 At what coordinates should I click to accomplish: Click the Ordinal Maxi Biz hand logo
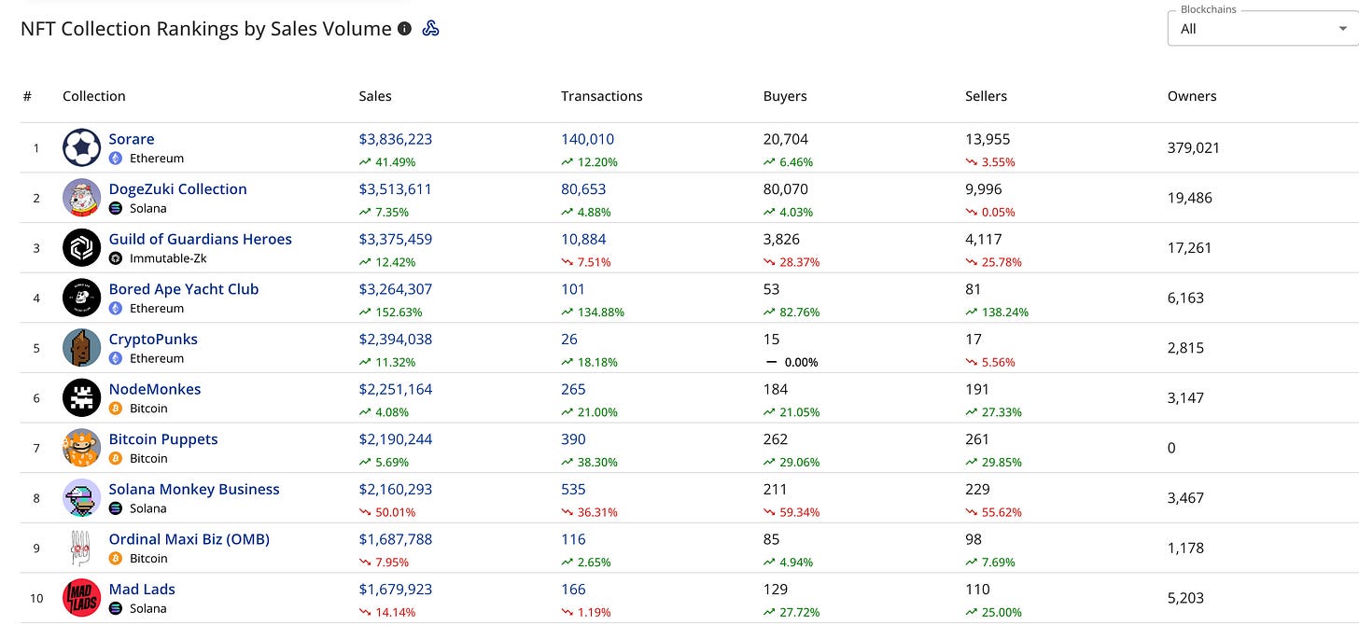pyautogui.click(x=81, y=548)
